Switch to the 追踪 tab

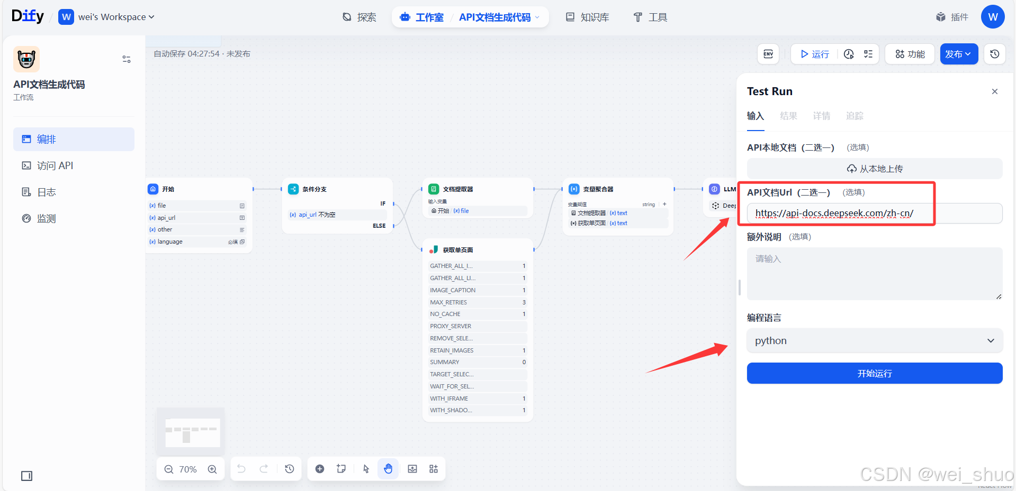pos(855,116)
